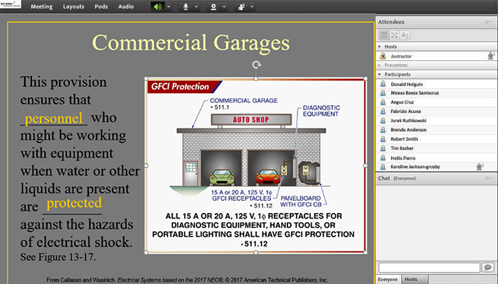The image size is (498, 284).
Task: Switch to attendee status view icon
Action: point(404,34)
